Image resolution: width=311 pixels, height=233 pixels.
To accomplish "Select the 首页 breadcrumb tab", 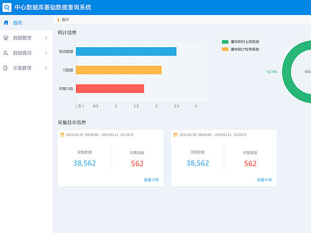I will (65, 20).
